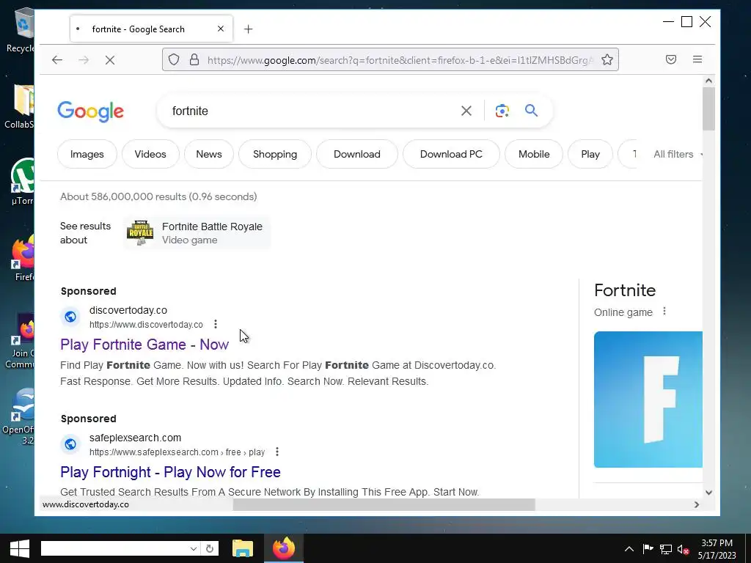751x563 pixels.
Task: Open Play Fortnight - Play Now for Free
Action: 170,472
